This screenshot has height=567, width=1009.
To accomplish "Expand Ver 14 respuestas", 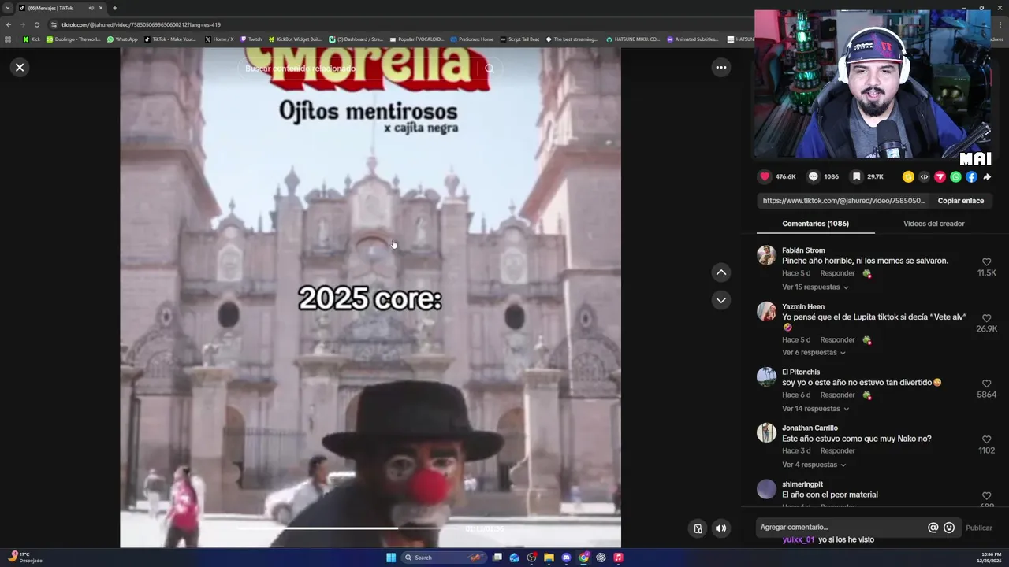I will click(815, 409).
